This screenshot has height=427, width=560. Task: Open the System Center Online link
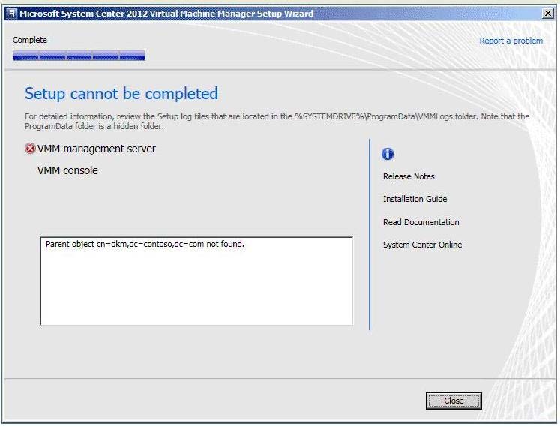coord(423,245)
